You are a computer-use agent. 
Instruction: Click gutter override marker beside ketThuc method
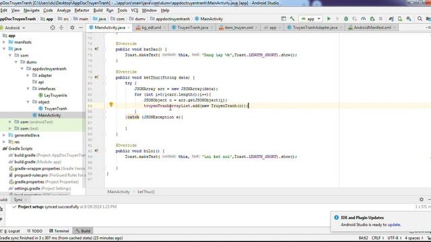pyautogui.click(x=96, y=77)
